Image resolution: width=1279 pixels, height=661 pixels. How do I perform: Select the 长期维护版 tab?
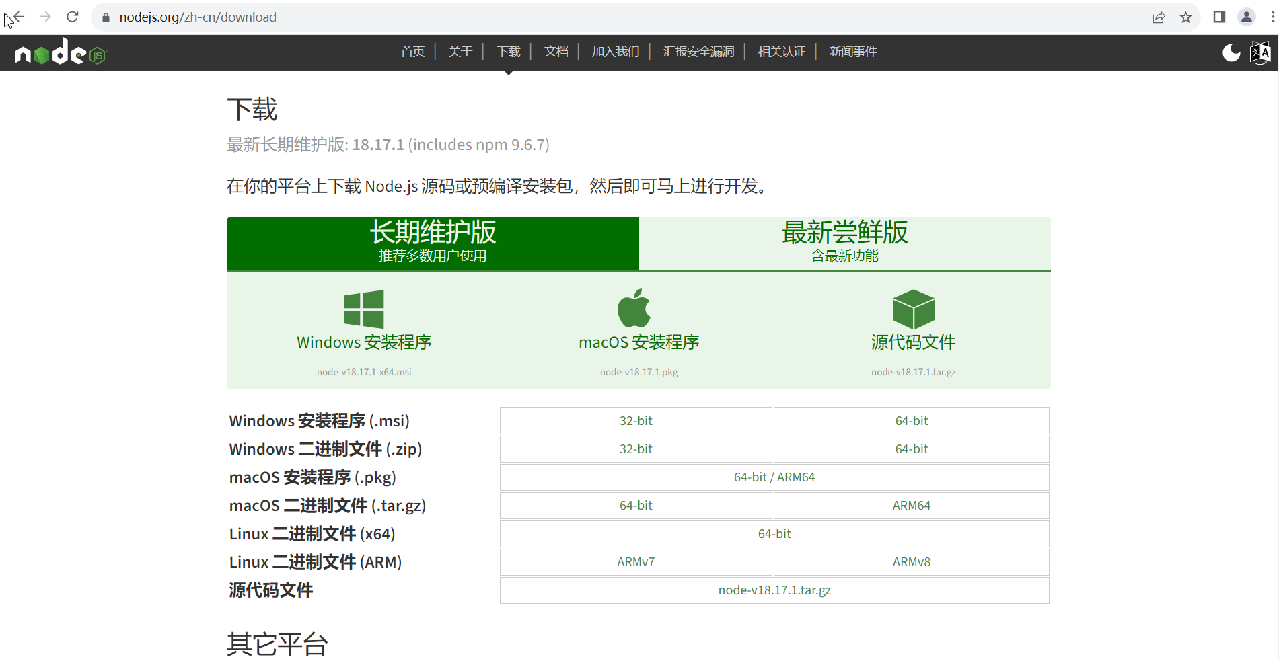pyautogui.click(x=433, y=243)
